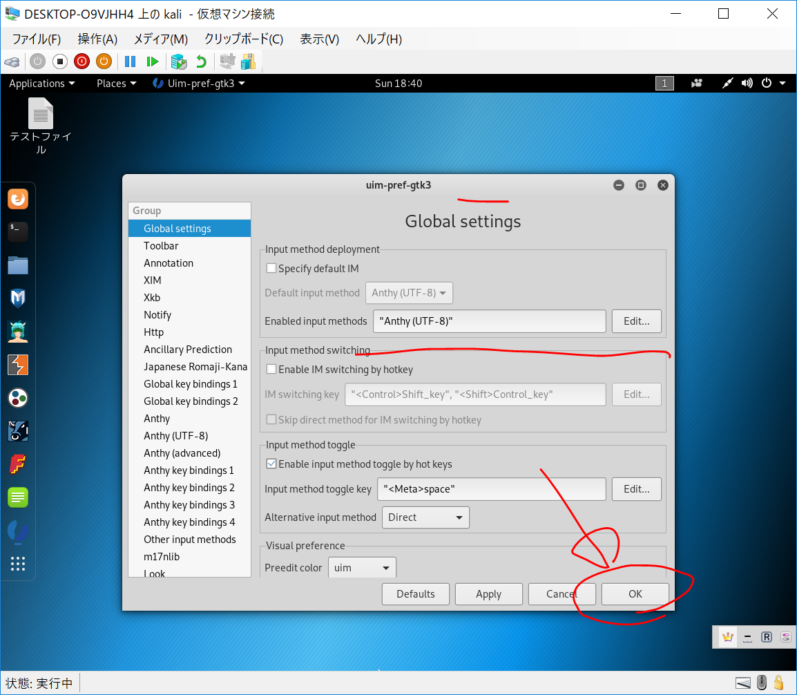Select Japanese Romaji-Kana in group list
This screenshot has height=695, width=797.
195,367
